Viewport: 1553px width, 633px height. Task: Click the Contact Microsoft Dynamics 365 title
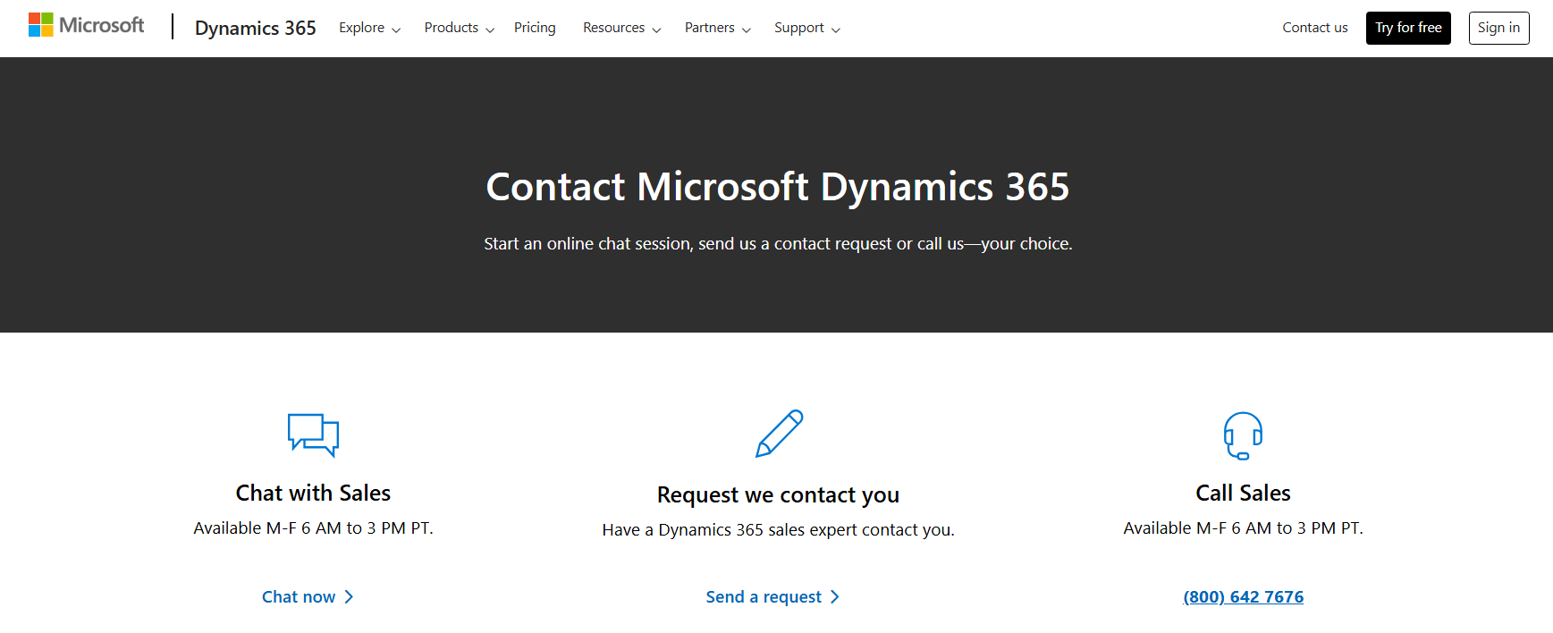777,187
